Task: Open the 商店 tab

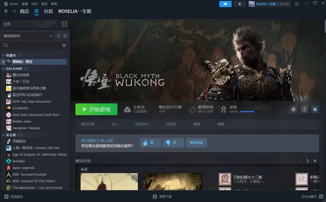Action: coord(25,11)
